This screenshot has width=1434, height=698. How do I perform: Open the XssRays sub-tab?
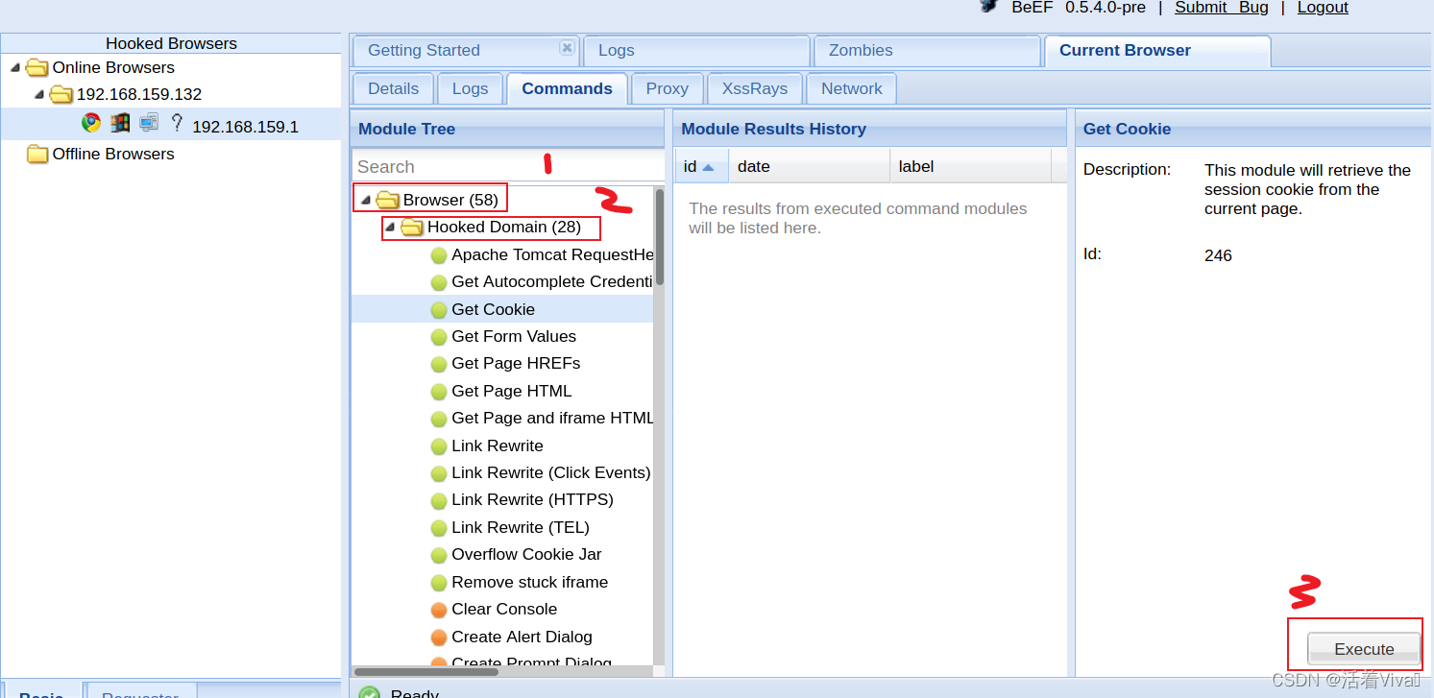coord(755,88)
